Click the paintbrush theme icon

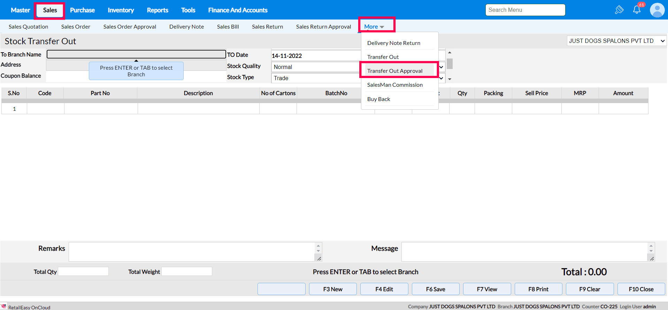[x=619, y=10]
